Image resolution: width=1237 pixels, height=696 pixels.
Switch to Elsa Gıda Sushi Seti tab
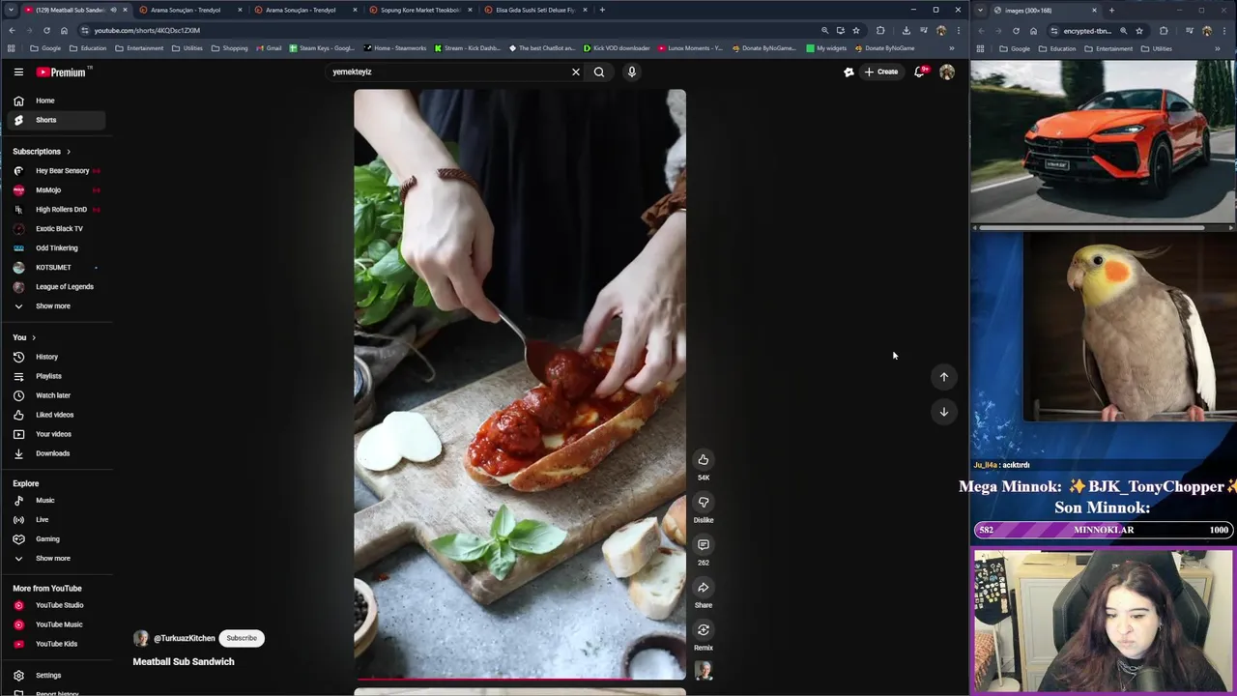pos(535,10)
